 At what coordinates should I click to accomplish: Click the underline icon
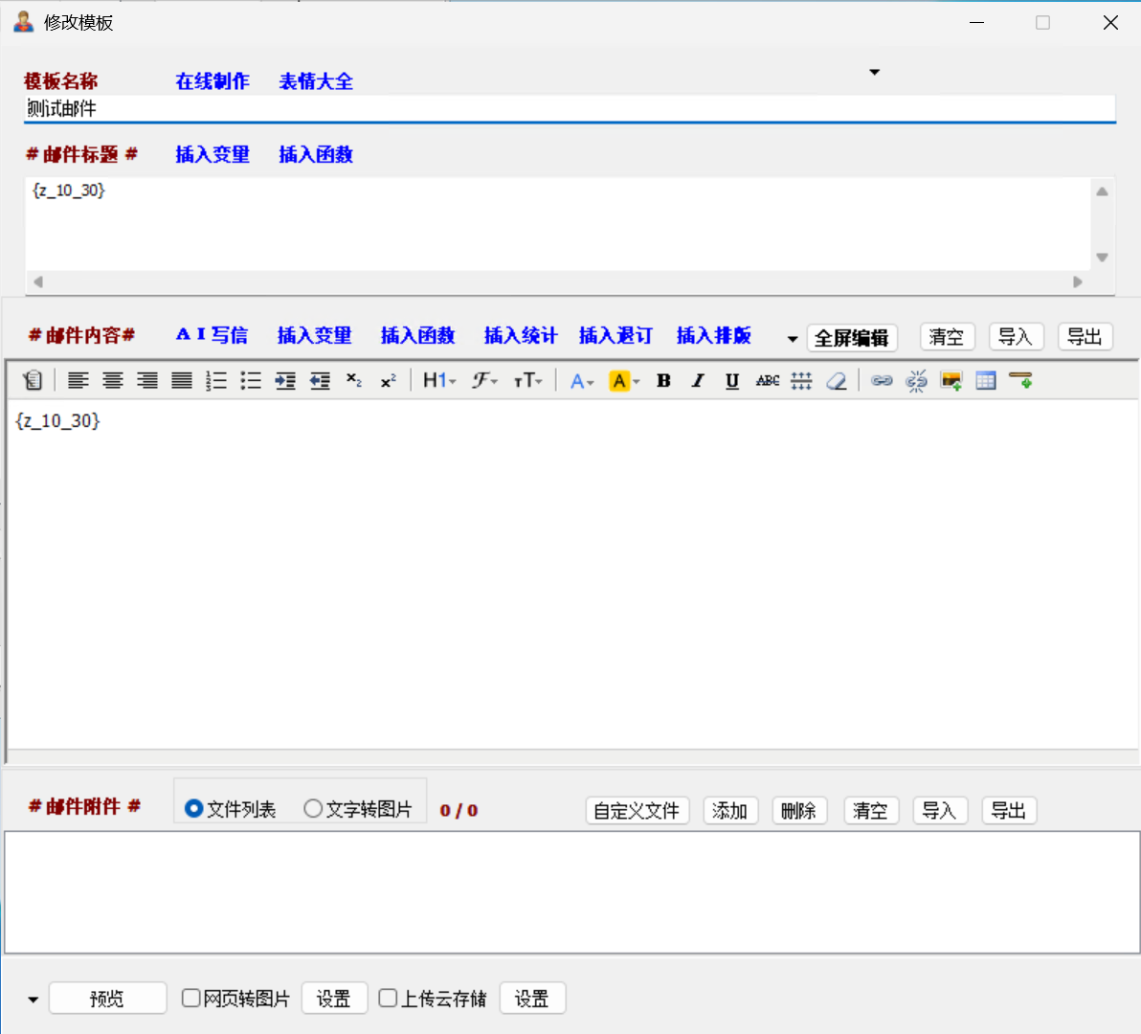[x=732, y=381]
